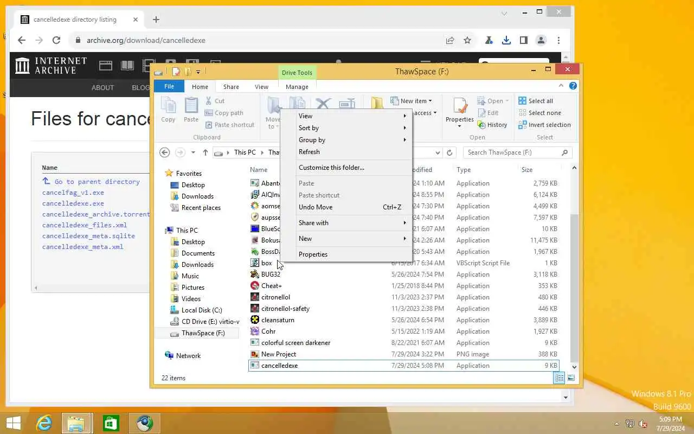Click the Cut scissors button

pyautogui.click(x=215, y=101)
